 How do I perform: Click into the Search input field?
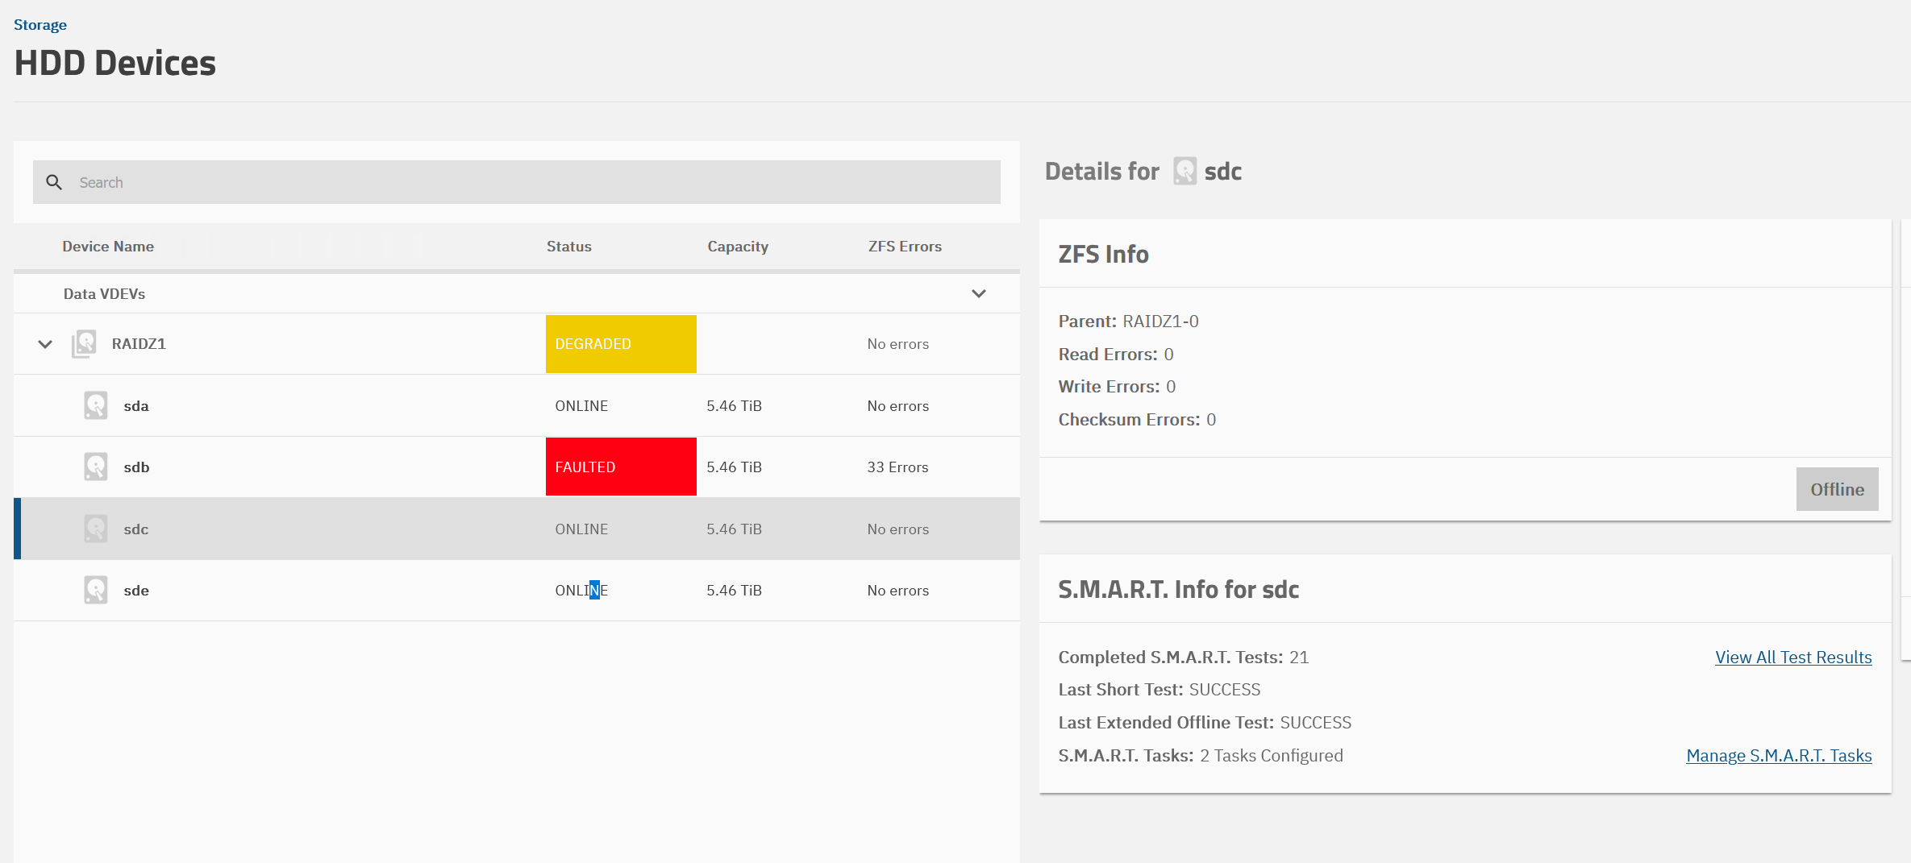532,182
